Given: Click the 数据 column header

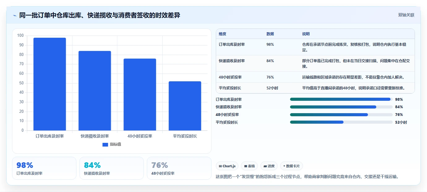Looking at the screenshot, I should [x=270, y=34].
